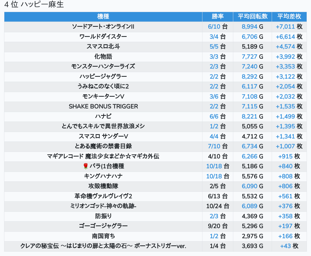Click the 3/6 台 win rate cell

coord(218,96)
